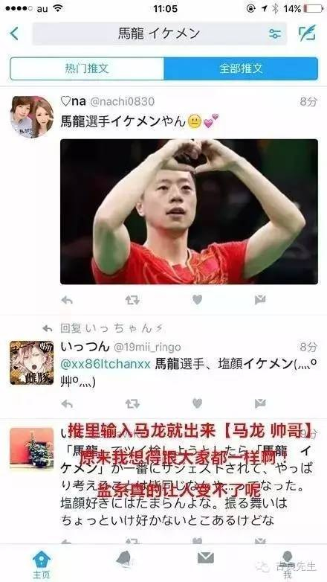Like the tweet by 19mii_ringo
Screen dimensions: 327x582
[197, 403]
